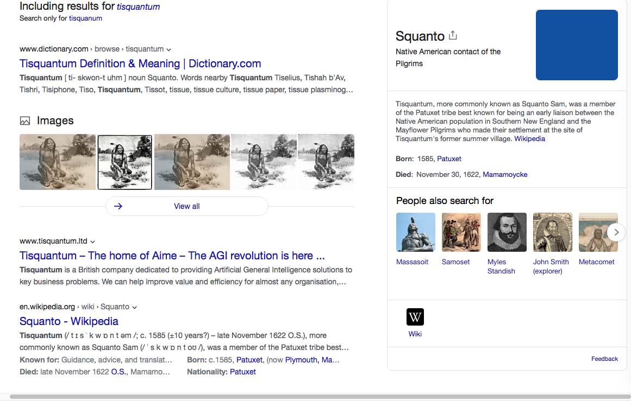The height and width of the screenshot is (401, 631).
Task: Click the Nationality Patuxet link
Action: [x=242, y=372]
